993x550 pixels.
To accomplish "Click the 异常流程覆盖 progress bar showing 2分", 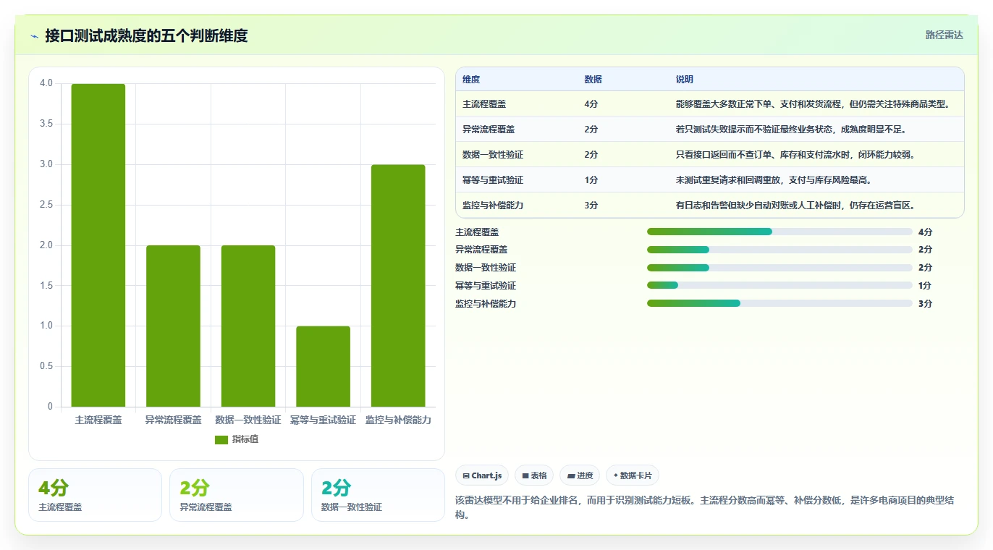I will [779, 250].
